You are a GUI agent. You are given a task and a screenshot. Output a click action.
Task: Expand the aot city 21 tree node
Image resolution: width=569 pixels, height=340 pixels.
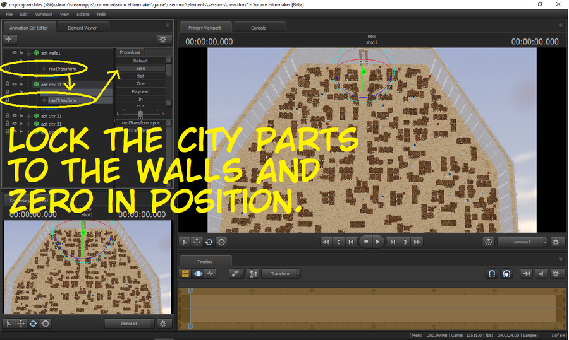29,116
